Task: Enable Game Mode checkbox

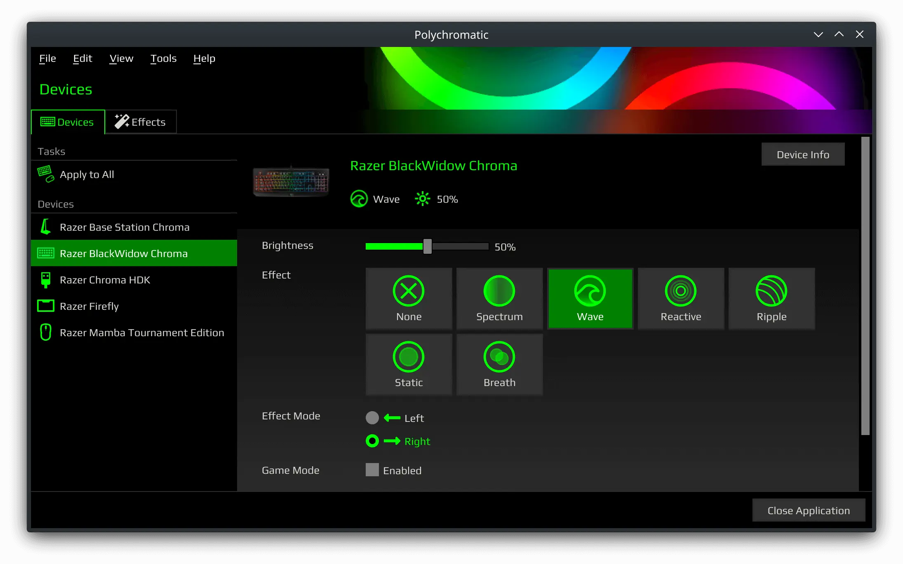Action: pyautogui.click(x=372, y=470)
